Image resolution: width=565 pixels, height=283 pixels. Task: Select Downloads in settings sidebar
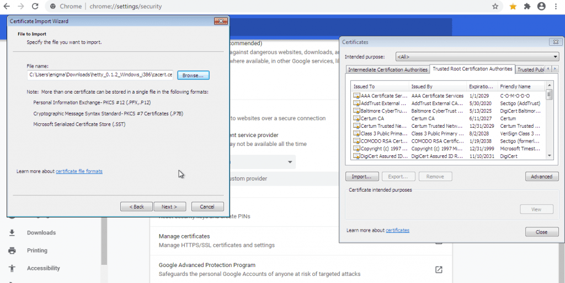(x=41, y=233)
